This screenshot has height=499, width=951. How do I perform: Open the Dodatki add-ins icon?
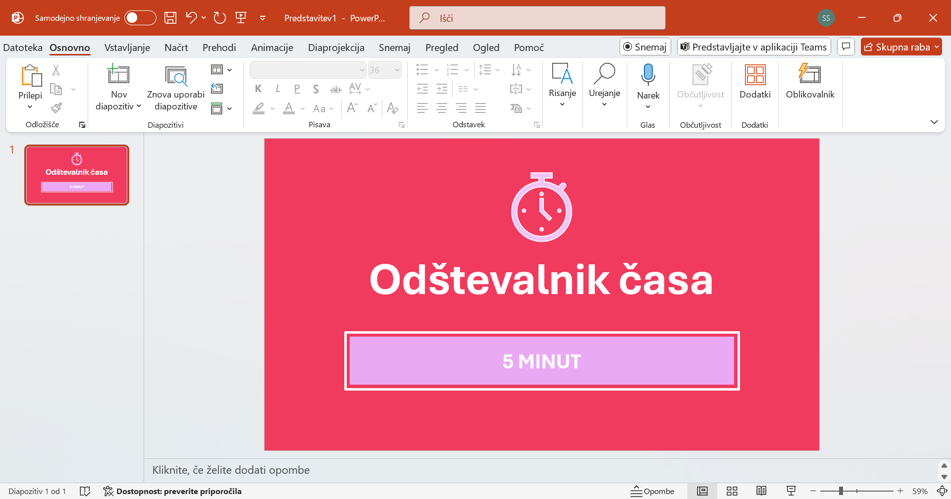[x=754, y=75]
